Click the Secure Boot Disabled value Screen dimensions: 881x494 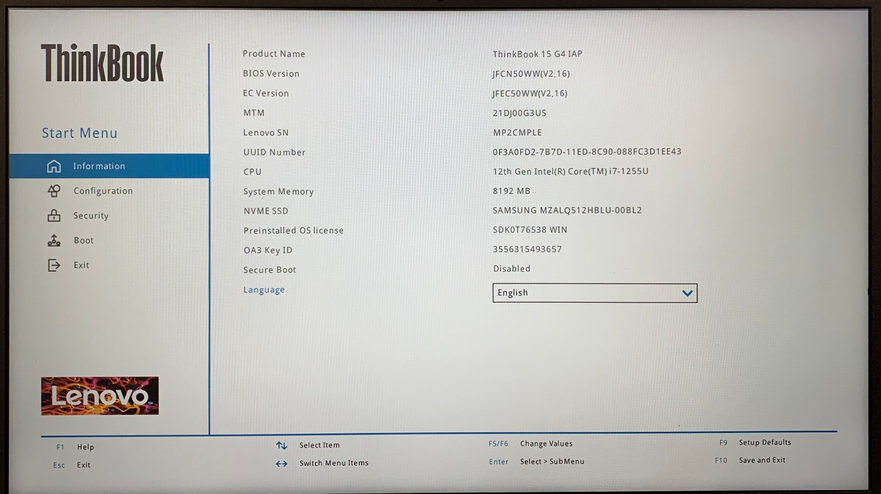pos(512,268)
